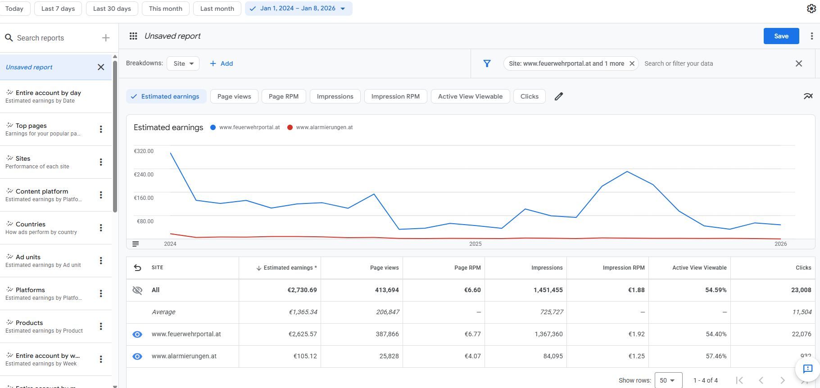Screen dimensions: 820x388
Task: Click the filter funnel icon
Action: tap(487, 63)
